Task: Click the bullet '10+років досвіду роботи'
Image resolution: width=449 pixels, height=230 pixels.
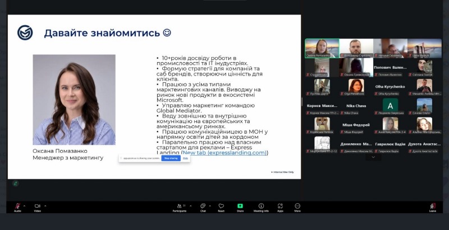Action: pyautogui.click(x=196, y=58)
